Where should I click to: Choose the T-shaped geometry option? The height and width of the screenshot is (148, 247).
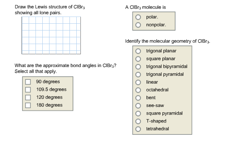(138, 121)
